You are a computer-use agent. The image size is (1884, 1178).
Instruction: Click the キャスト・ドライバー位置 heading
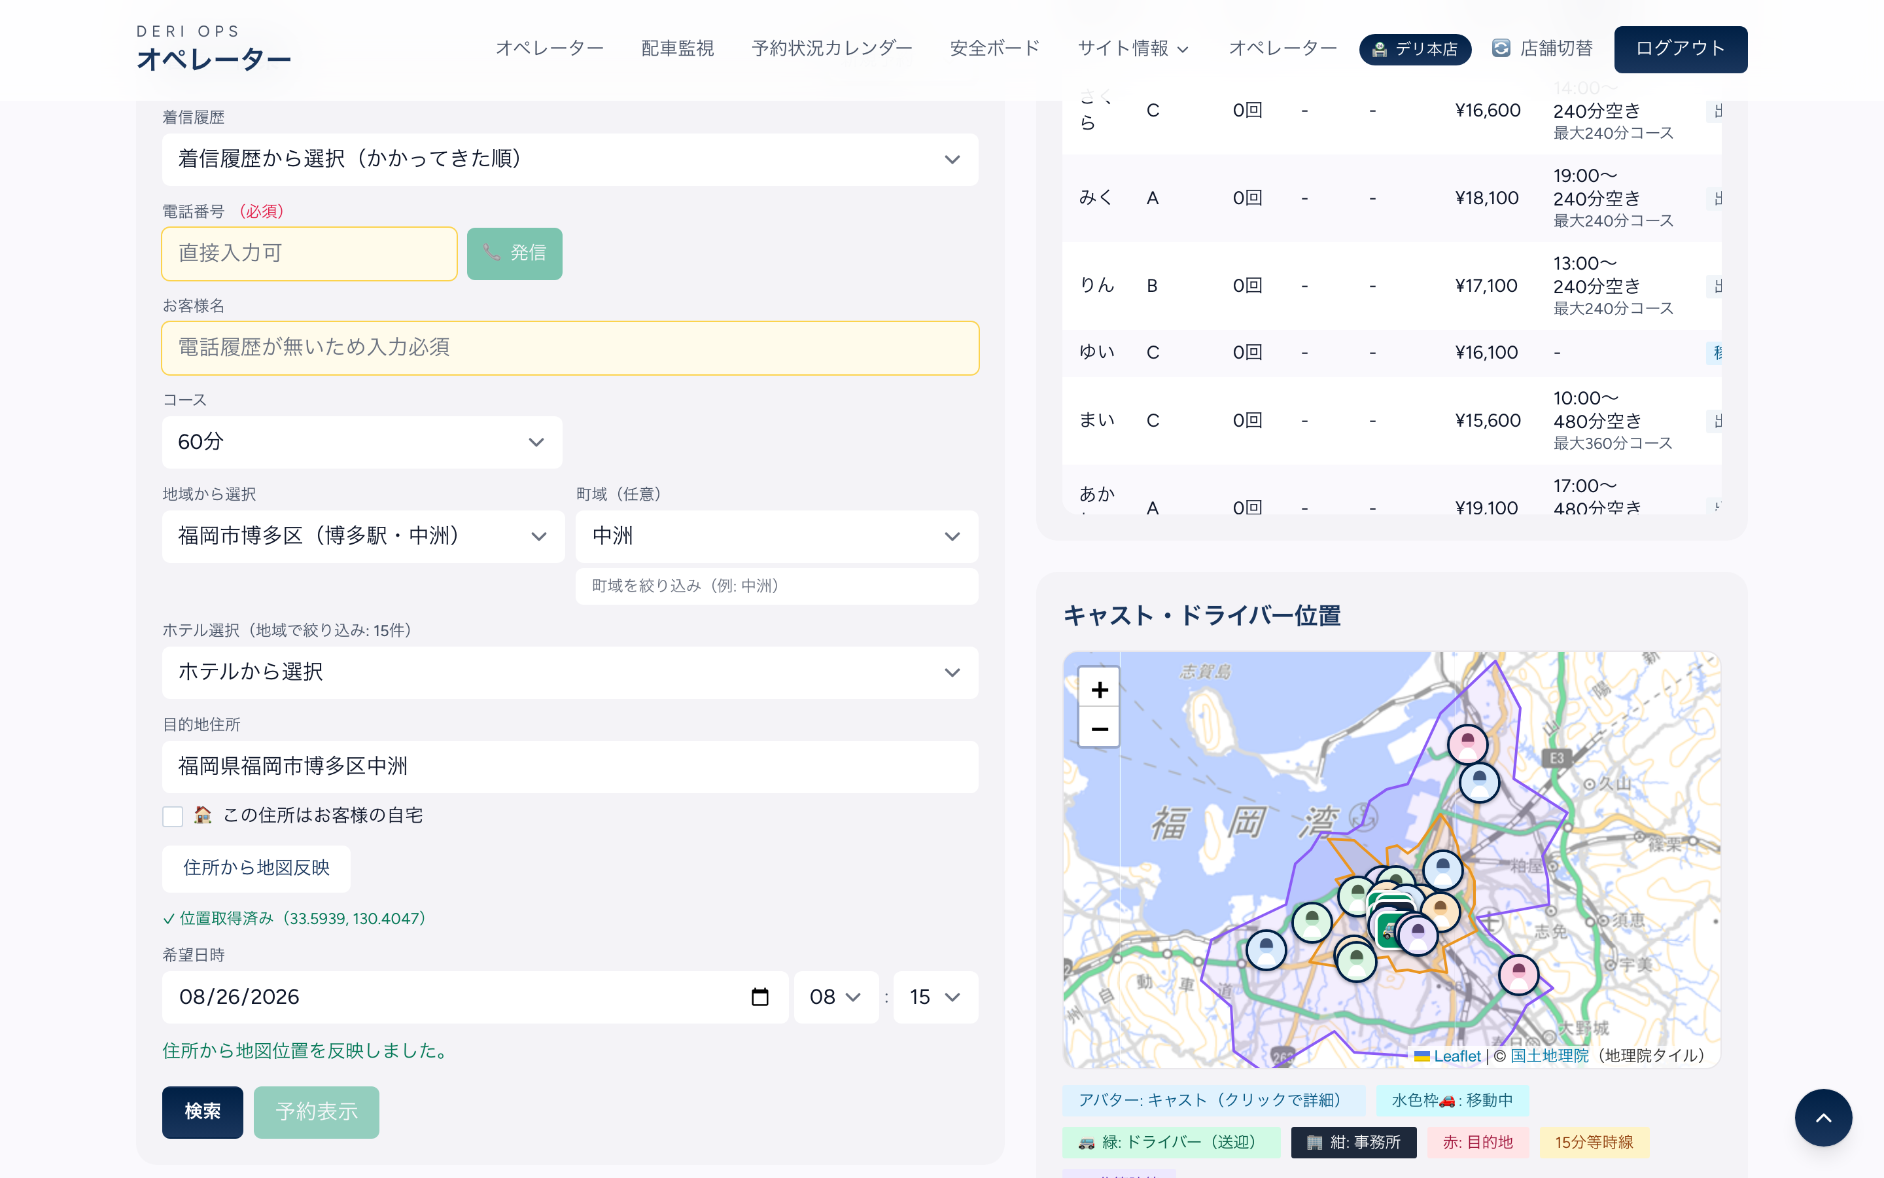1201,615
